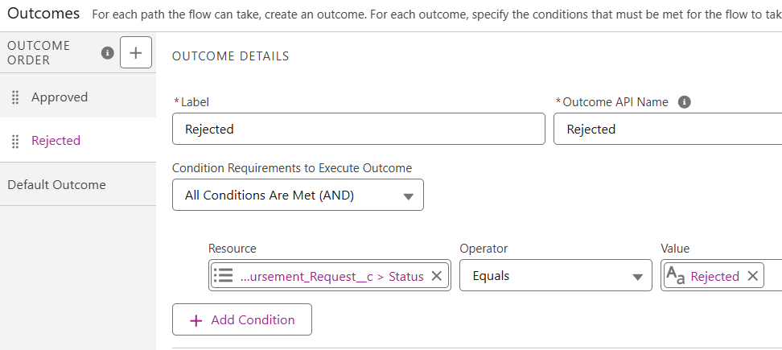
Task: Click into the Label text field
Action: [358, 129]
